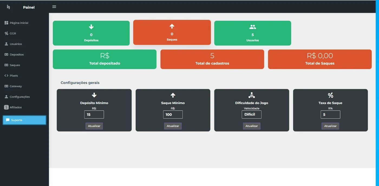The height and width of the screenshot is (186, 379).
Task: Click the Saque Mínimo title
Action: 173,103
